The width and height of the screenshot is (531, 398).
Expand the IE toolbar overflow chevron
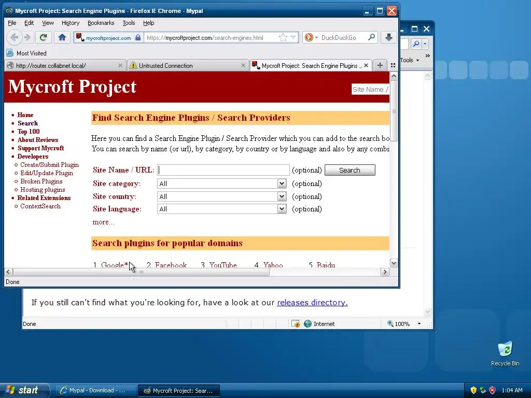pyautogui.click(x=428, y=56)
